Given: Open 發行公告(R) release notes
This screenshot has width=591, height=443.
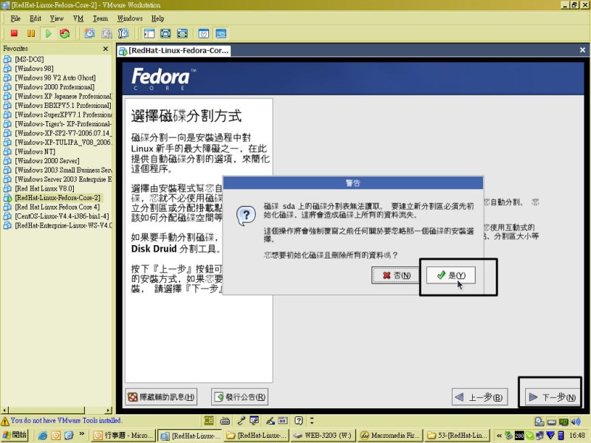Looking at the screenshot, I should (239, 397).
